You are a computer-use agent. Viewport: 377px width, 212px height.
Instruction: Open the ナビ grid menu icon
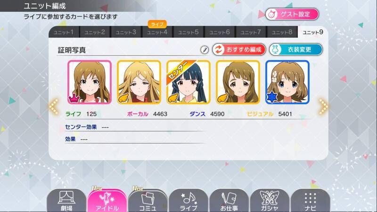click(311, 201)
